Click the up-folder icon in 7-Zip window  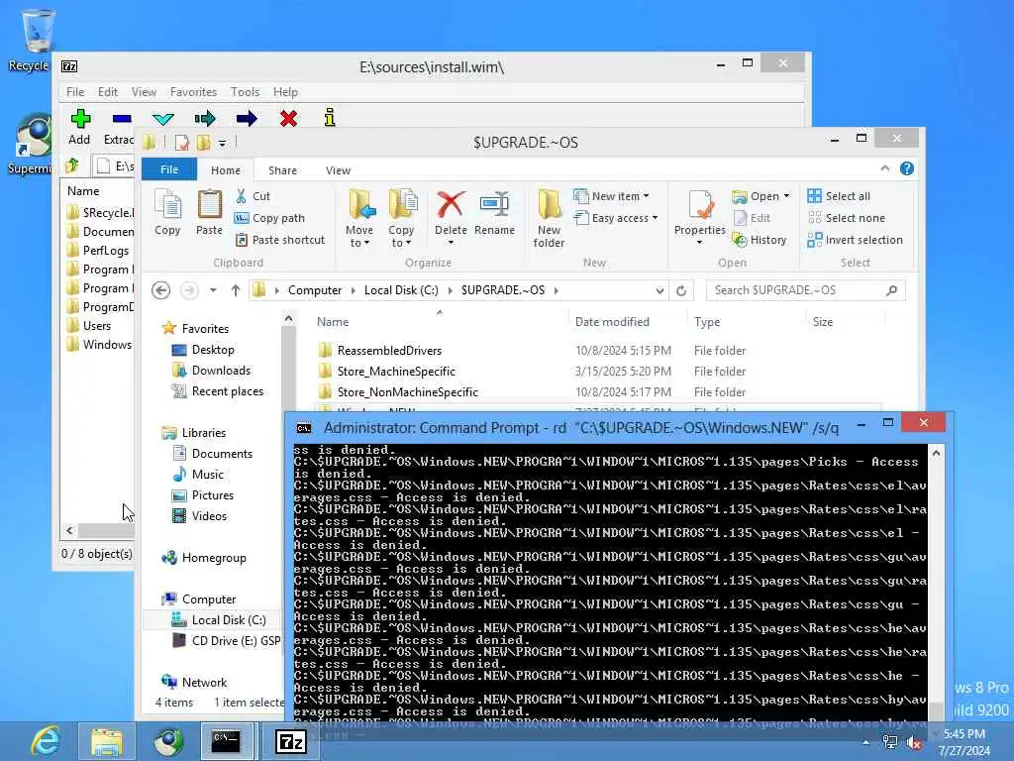(x=71, y=165)
